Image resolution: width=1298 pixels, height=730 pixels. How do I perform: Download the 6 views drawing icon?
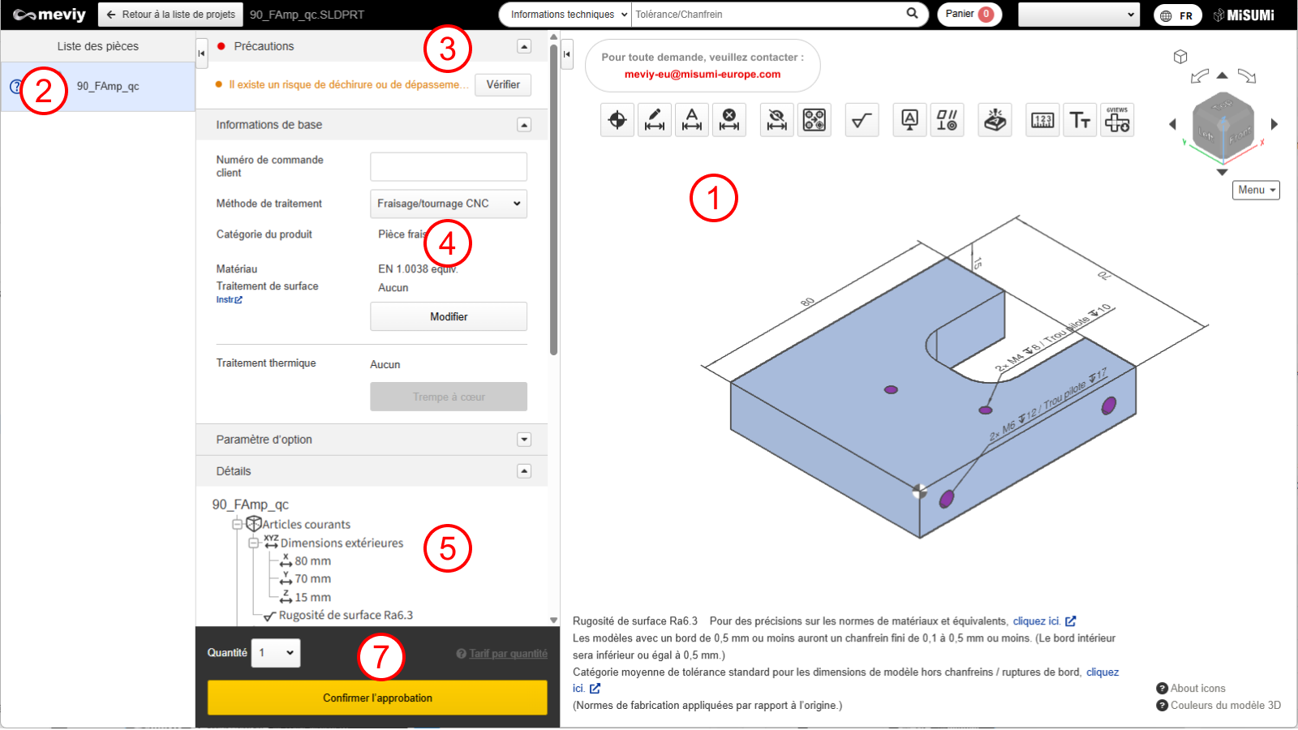pyautogui.click(x=1117, y=120)
